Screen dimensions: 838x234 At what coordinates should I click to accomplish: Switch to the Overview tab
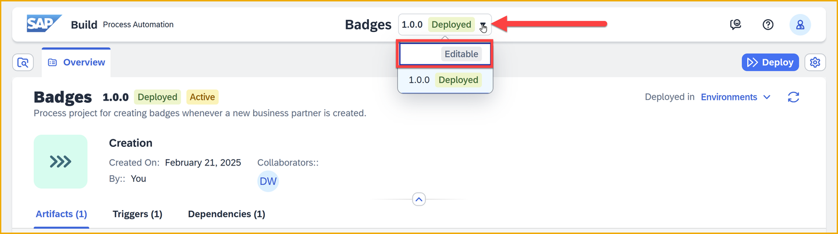77,62
